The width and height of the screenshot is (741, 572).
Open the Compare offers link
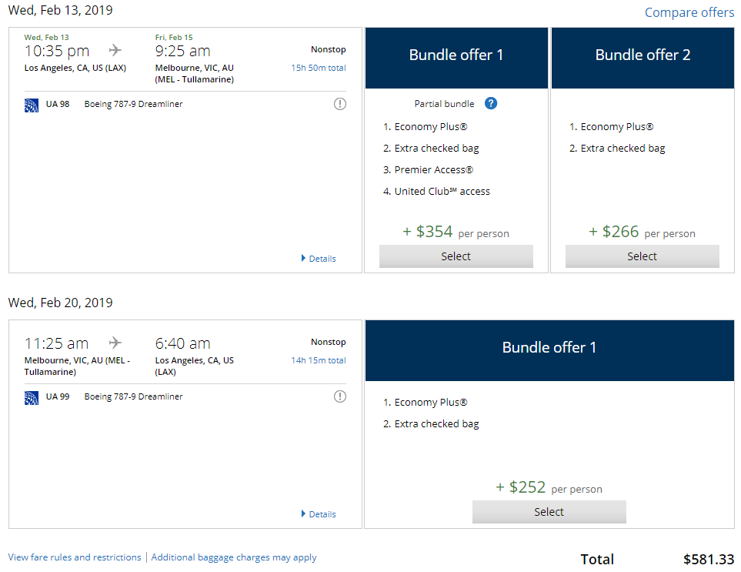pos(689,12)
